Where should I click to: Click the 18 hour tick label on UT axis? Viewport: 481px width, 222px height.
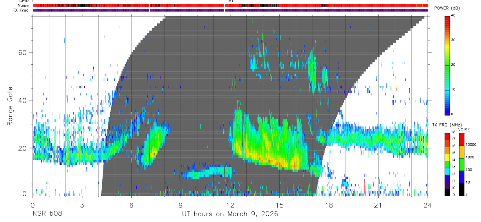tap(329, 205)
